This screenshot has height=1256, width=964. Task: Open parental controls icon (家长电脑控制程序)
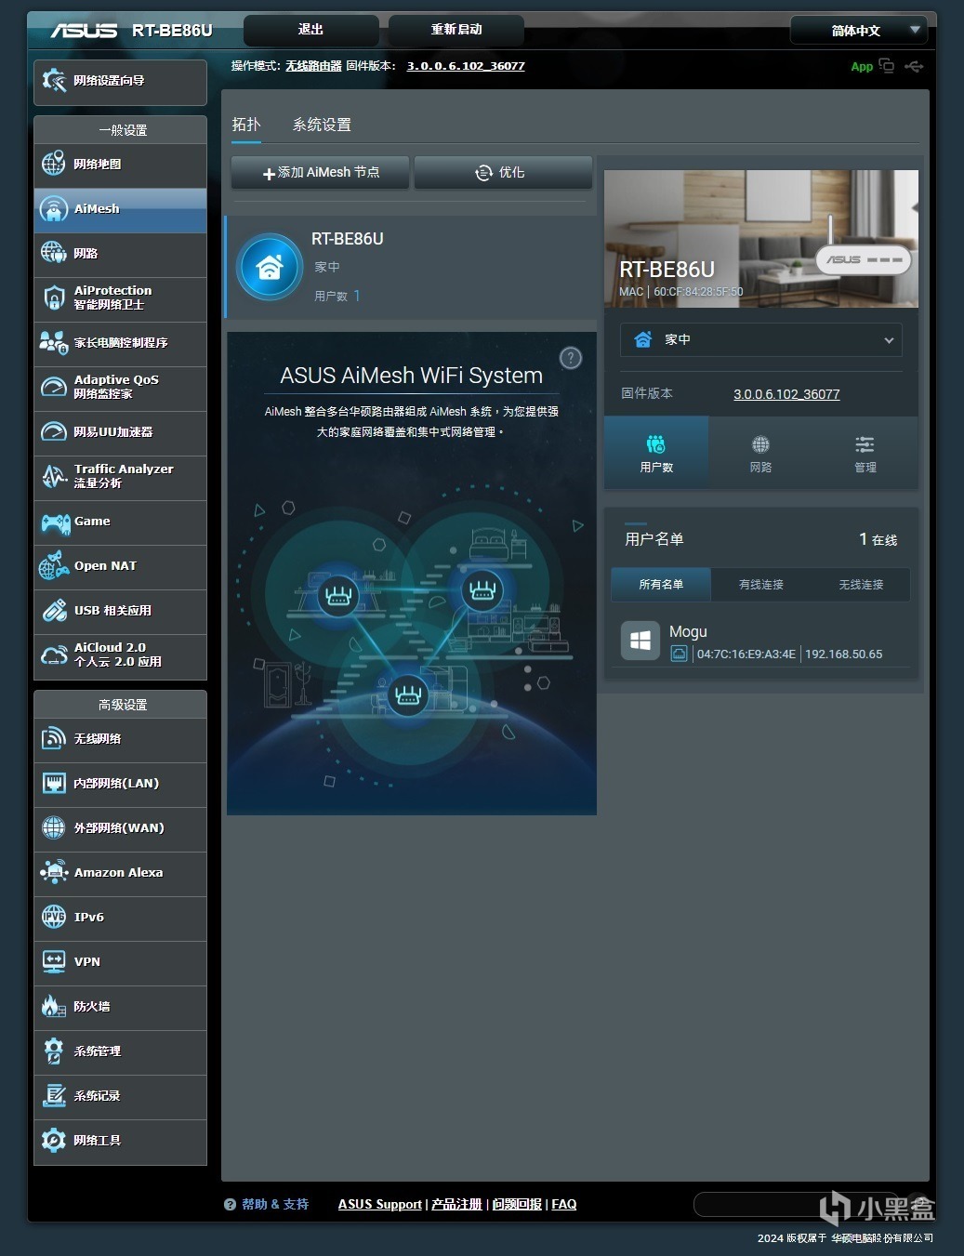(54, 342)
